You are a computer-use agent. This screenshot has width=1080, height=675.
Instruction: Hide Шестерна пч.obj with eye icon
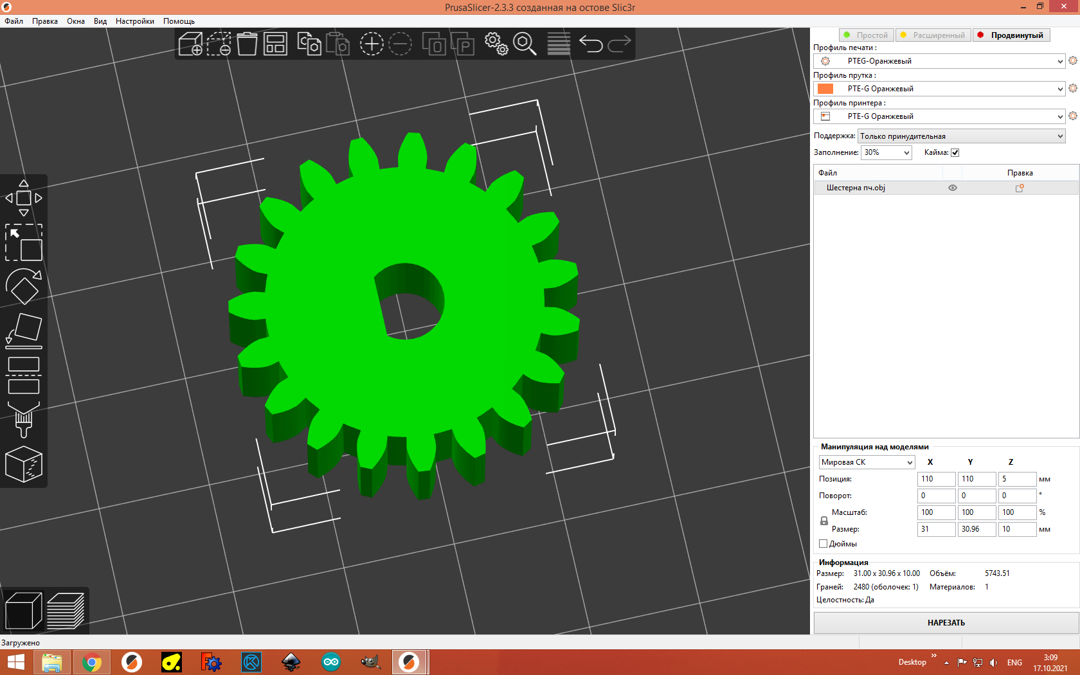coord(953,188)
